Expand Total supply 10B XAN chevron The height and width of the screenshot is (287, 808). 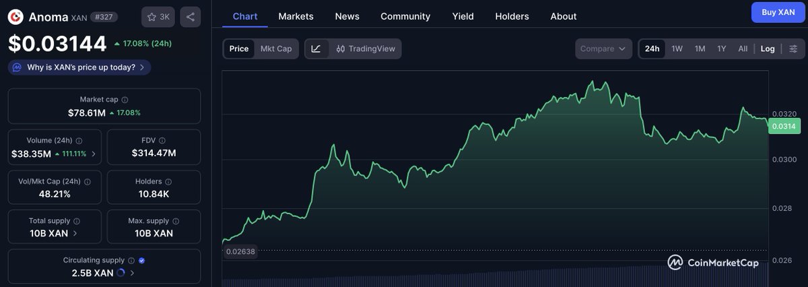point(74,234)
